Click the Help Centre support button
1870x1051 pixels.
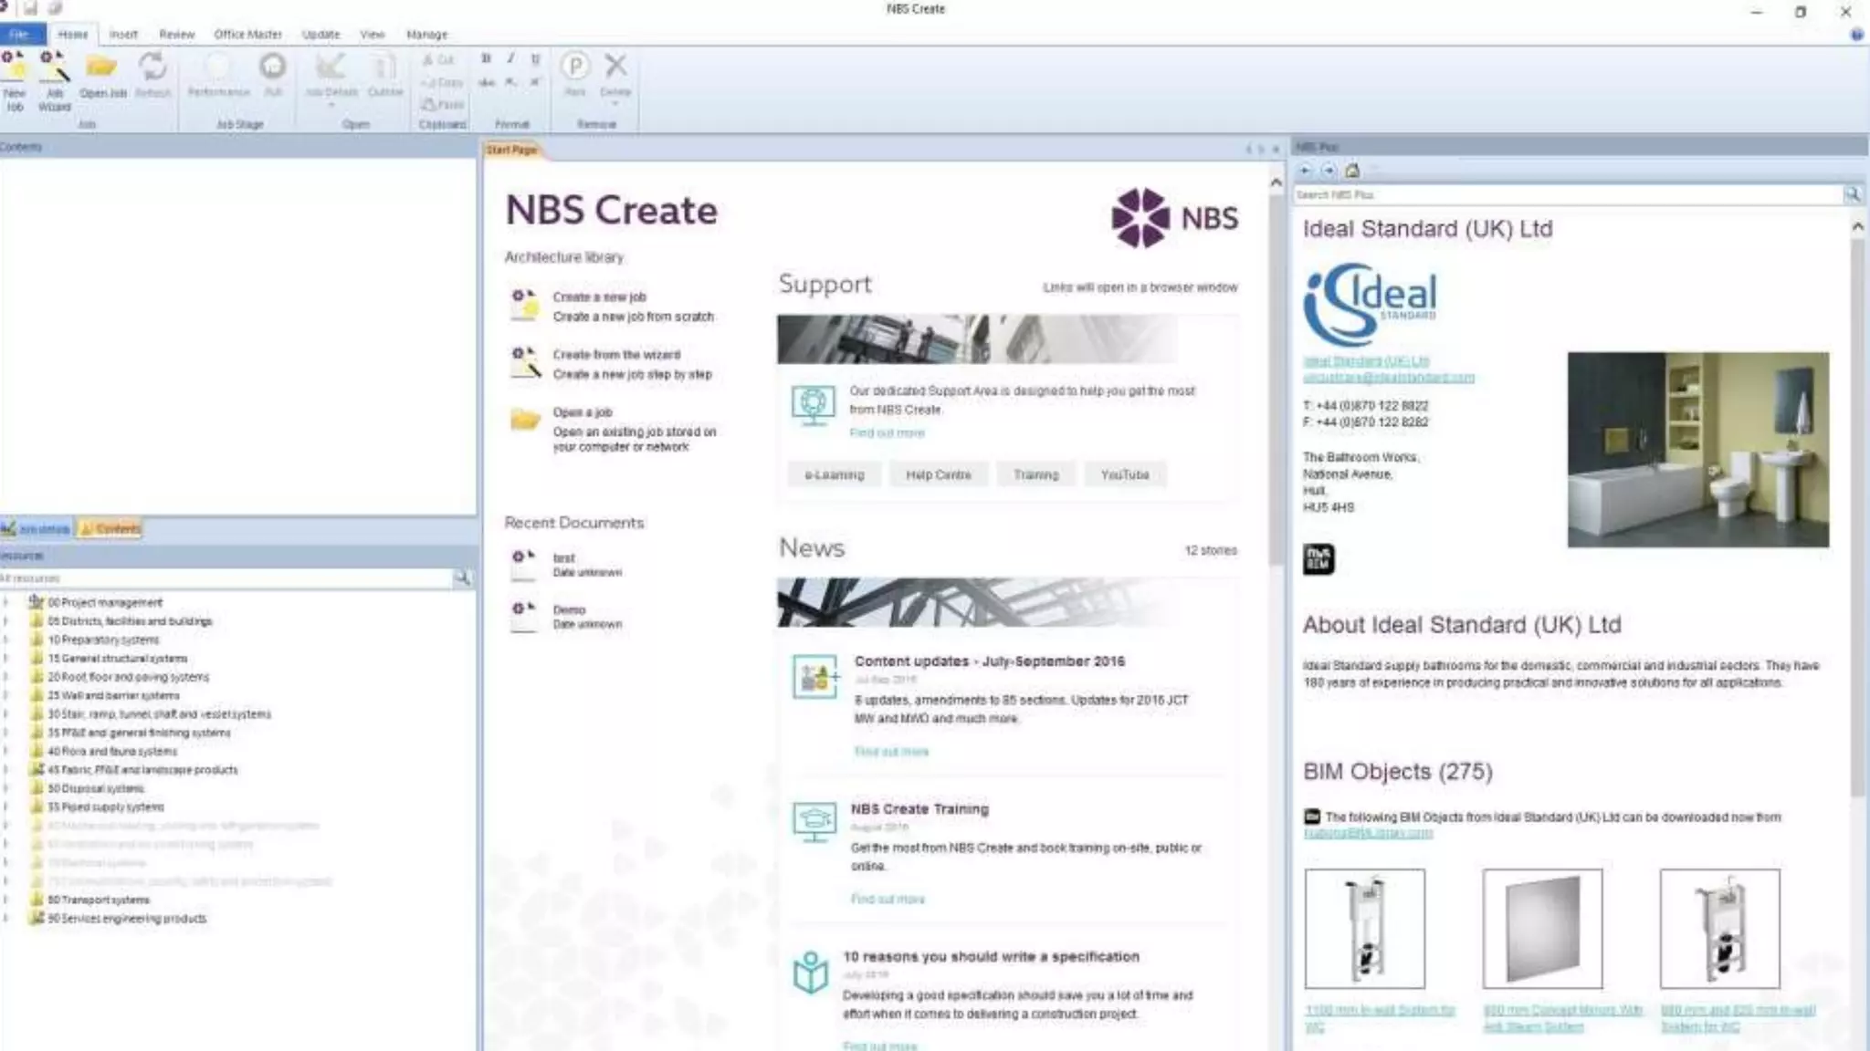pyautogui.click(x=938, y=474)
